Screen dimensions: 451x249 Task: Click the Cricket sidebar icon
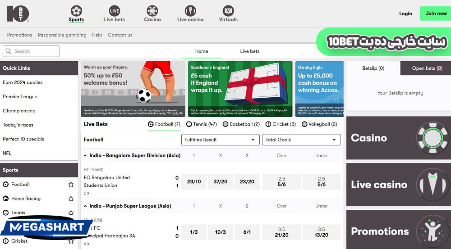click(x=5, y=241)
